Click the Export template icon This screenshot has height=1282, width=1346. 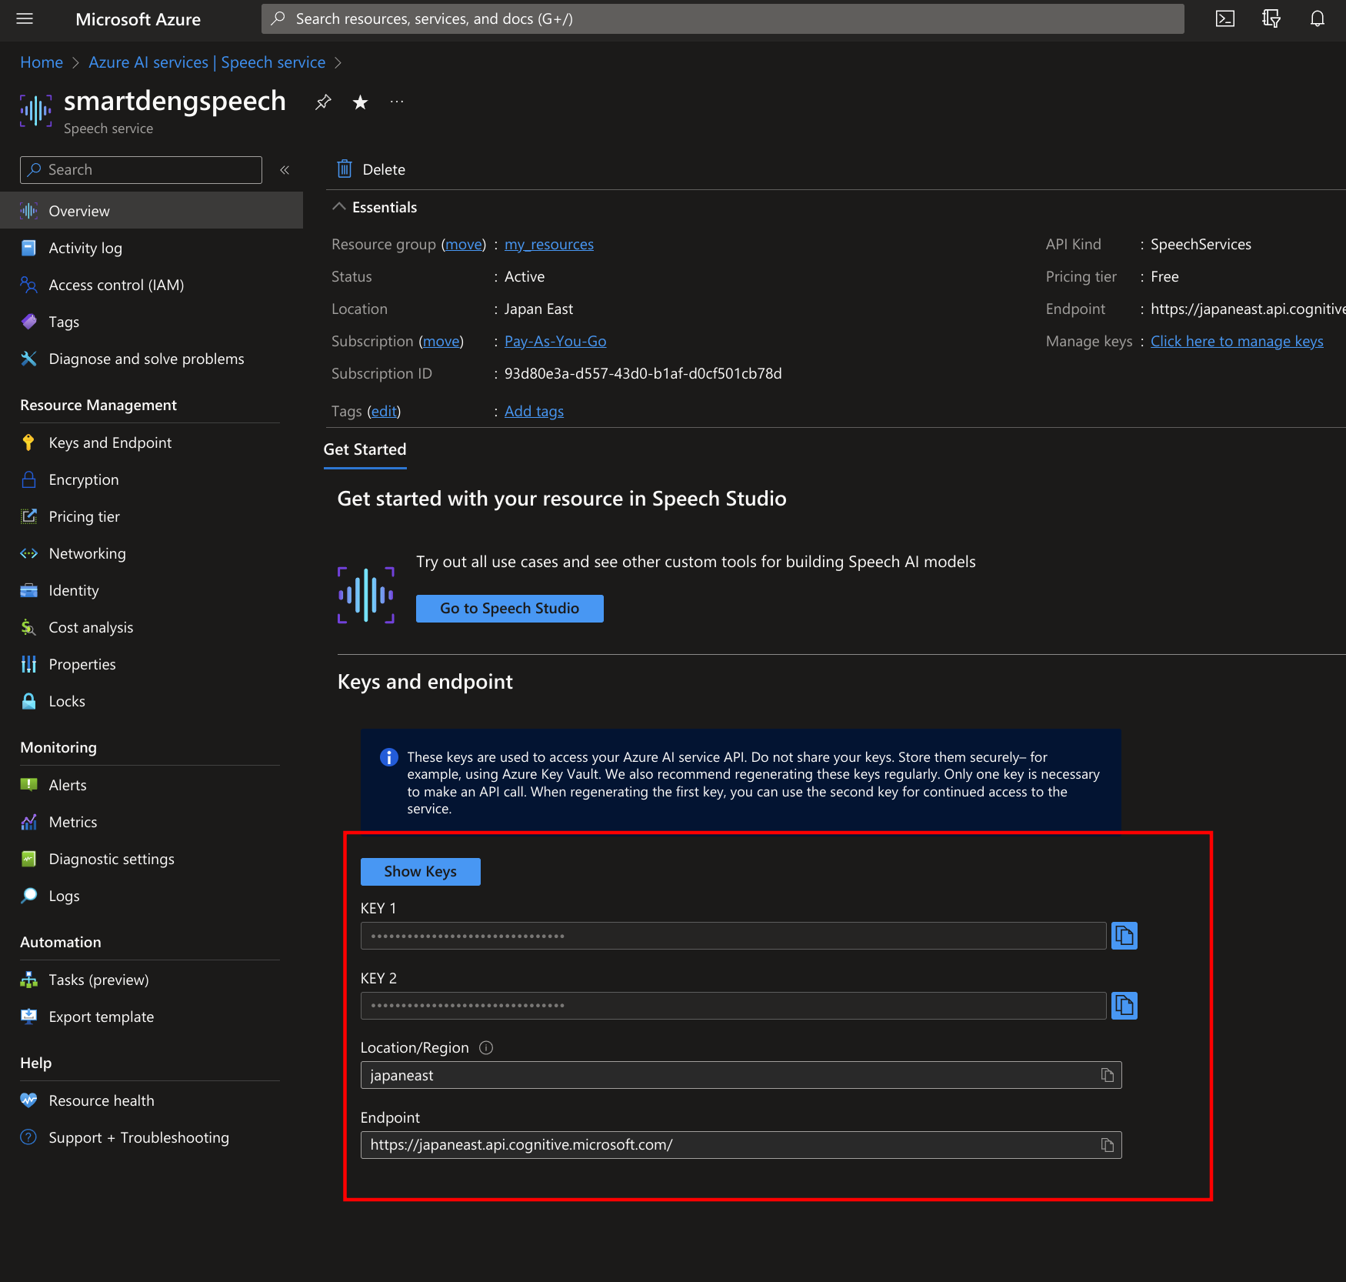[x=28, y=1017]
